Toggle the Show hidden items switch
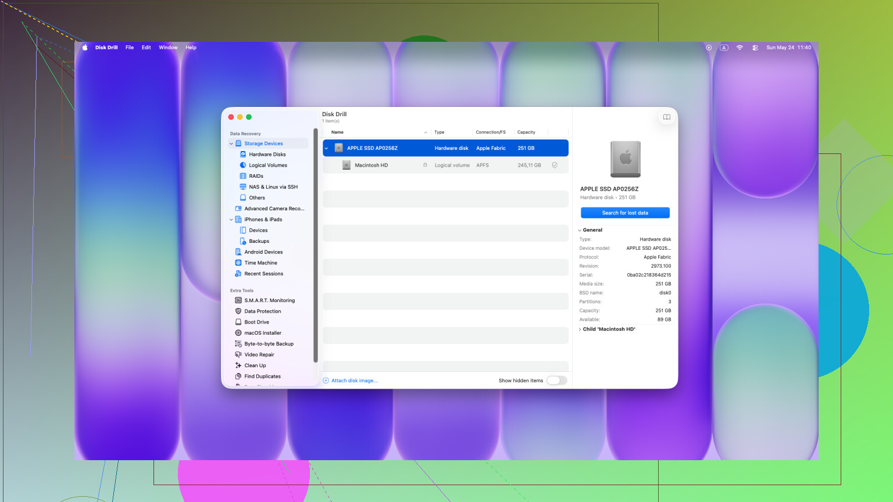 (x=557, y=381)
